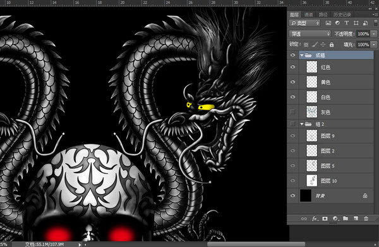Delete layer trash icon

click(366, 219)
